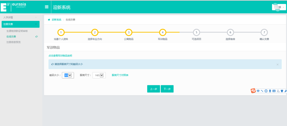This screenshot has height=126, width=287.
Task: Open the Sogou skin shirt icon
Action: [282, 91]
